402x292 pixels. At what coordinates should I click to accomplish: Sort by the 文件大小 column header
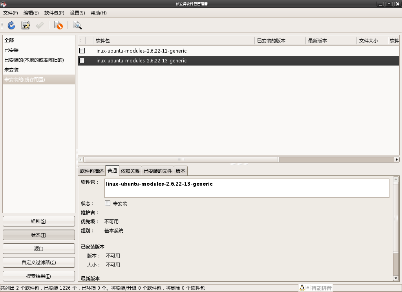coord(372,40)
